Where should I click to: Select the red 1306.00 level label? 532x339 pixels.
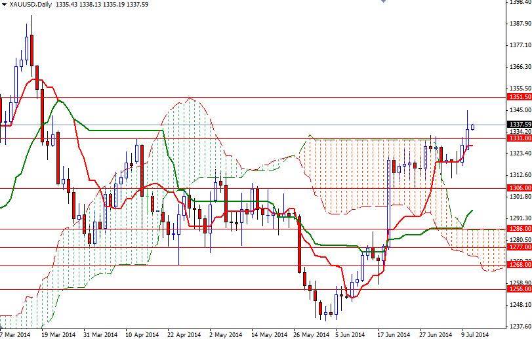519,188
